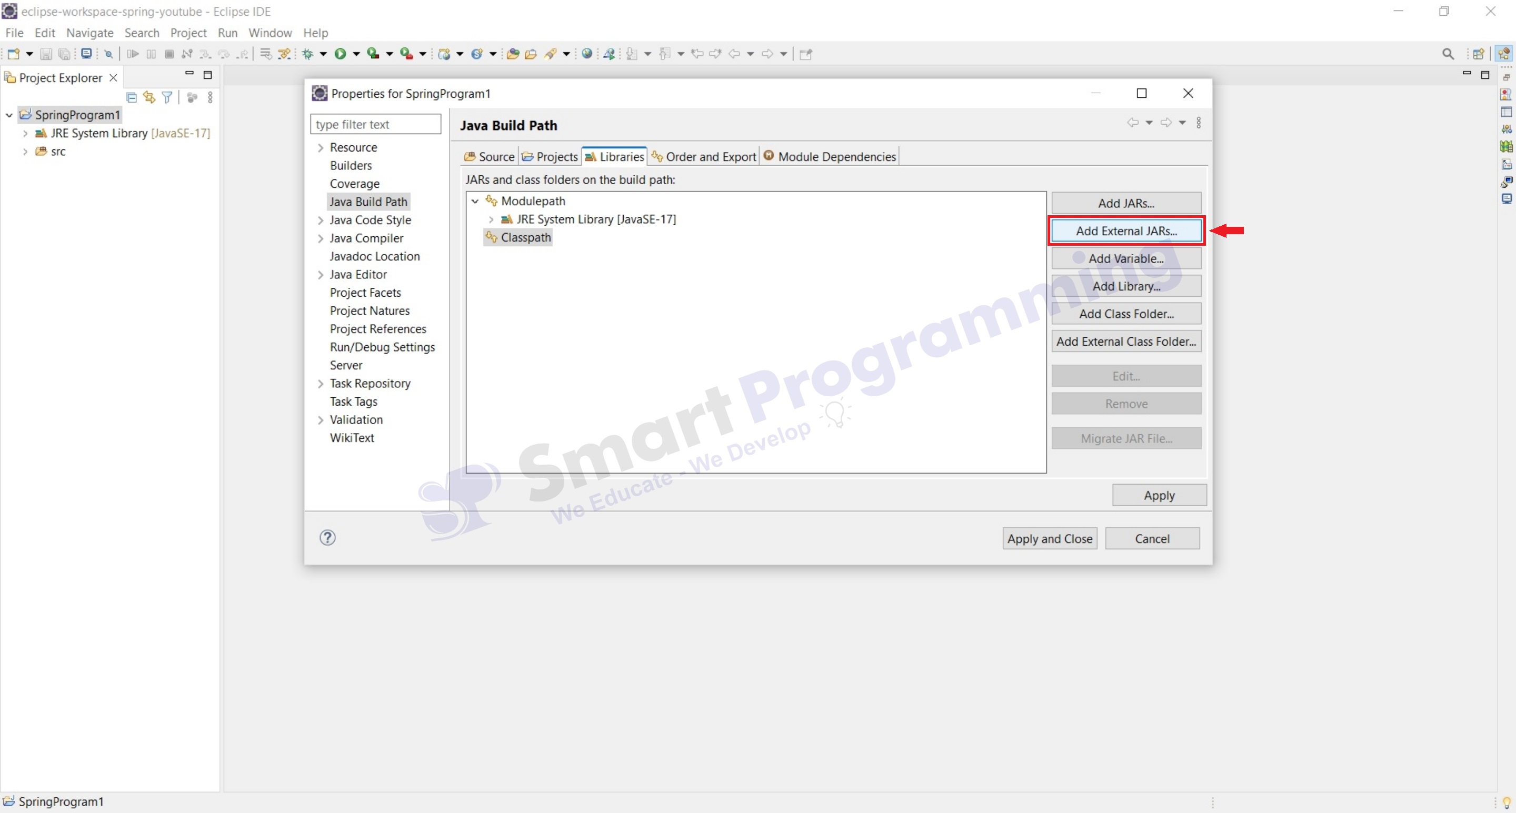Open the Window menu
The image size is (1516, 813).
tap(270, 33)
